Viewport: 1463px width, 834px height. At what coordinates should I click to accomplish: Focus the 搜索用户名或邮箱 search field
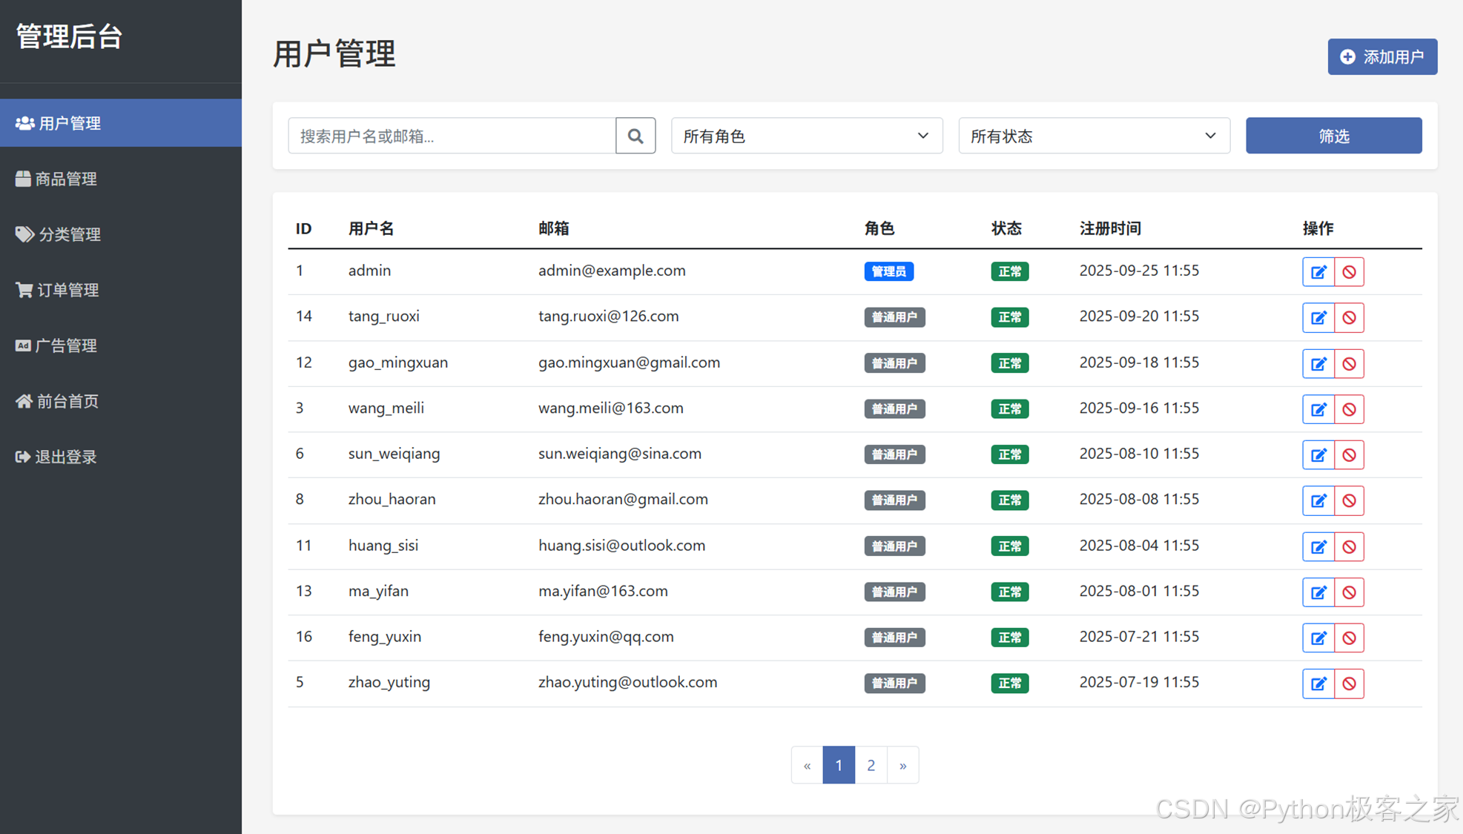pyautogui.click(x=452, y=136)
